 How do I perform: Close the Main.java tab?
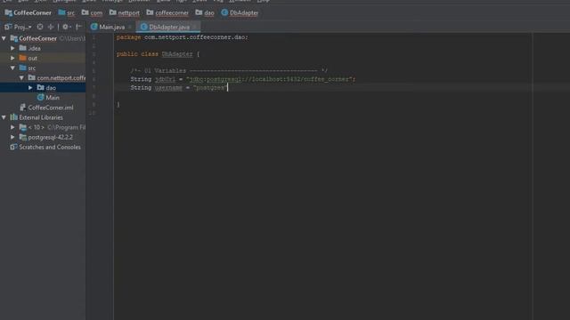point(130,27)
